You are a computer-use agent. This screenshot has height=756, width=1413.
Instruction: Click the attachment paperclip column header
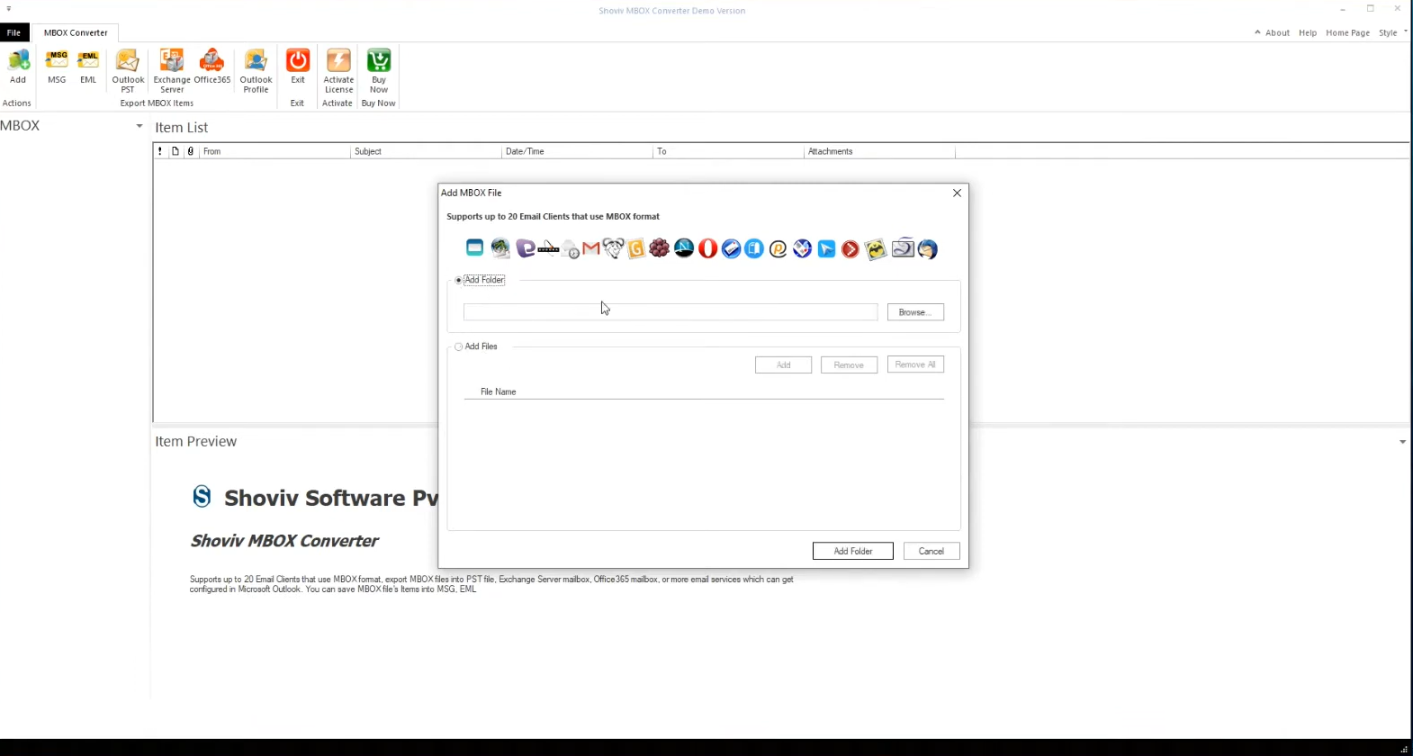click(x=190, y=151)
